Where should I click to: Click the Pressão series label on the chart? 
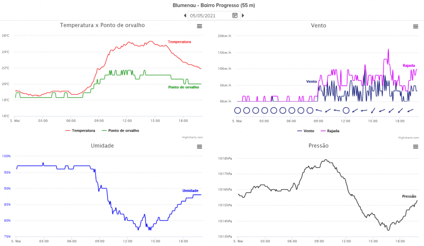tap(409, 196)
